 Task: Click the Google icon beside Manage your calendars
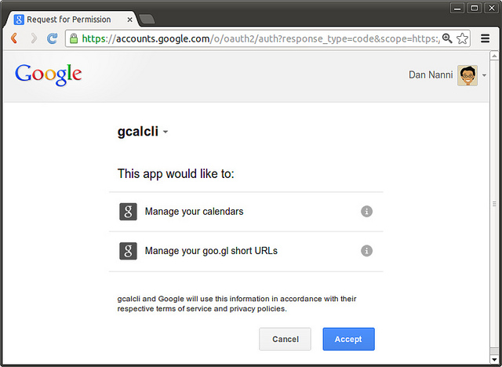[x=128, y=212]
